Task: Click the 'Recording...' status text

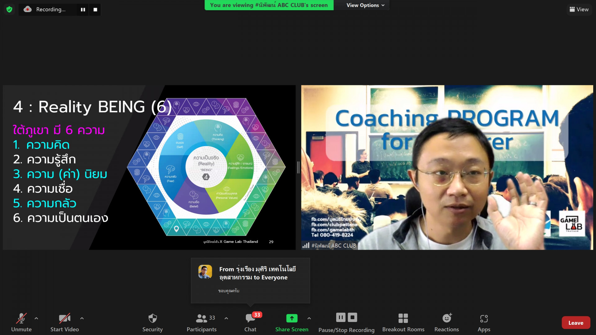Action: (x=51, y=9)
